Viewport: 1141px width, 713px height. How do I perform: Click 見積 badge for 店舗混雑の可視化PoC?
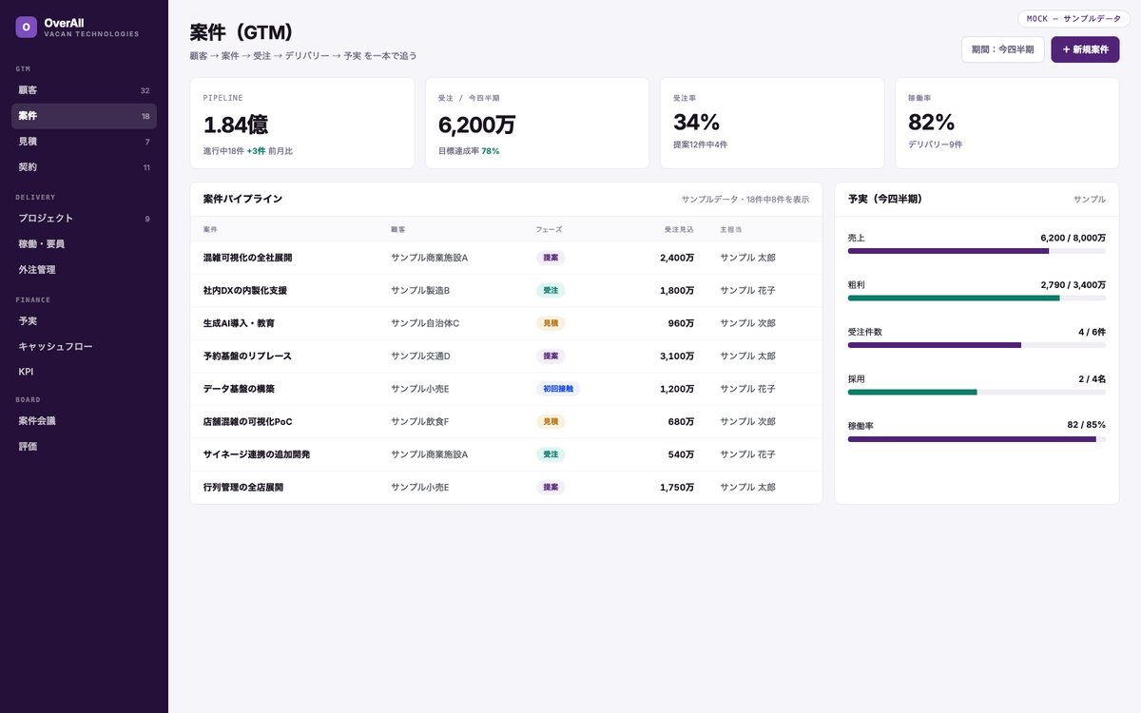pyautogui.click(x=551, y=422)
